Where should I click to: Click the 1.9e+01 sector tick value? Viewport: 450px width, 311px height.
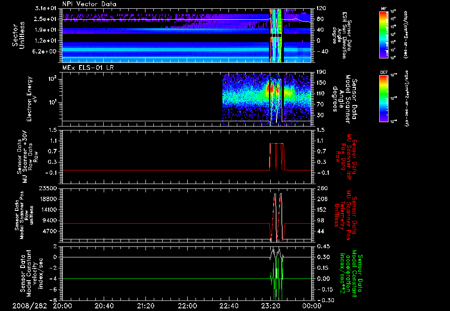pyautogui.click(x=46, y=30)
